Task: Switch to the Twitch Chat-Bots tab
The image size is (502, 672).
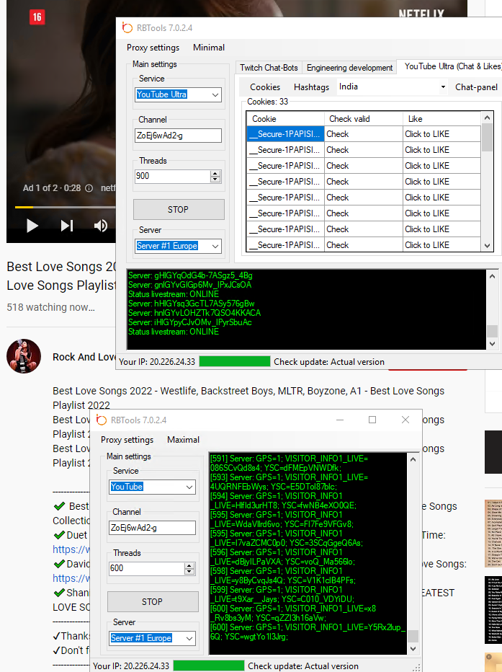Action: coord(269,68)
